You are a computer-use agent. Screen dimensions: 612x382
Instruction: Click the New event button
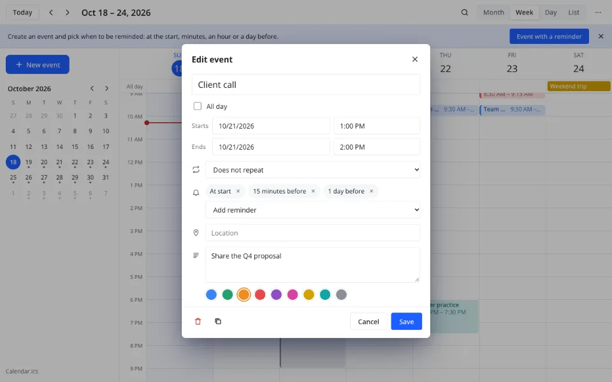38,64
